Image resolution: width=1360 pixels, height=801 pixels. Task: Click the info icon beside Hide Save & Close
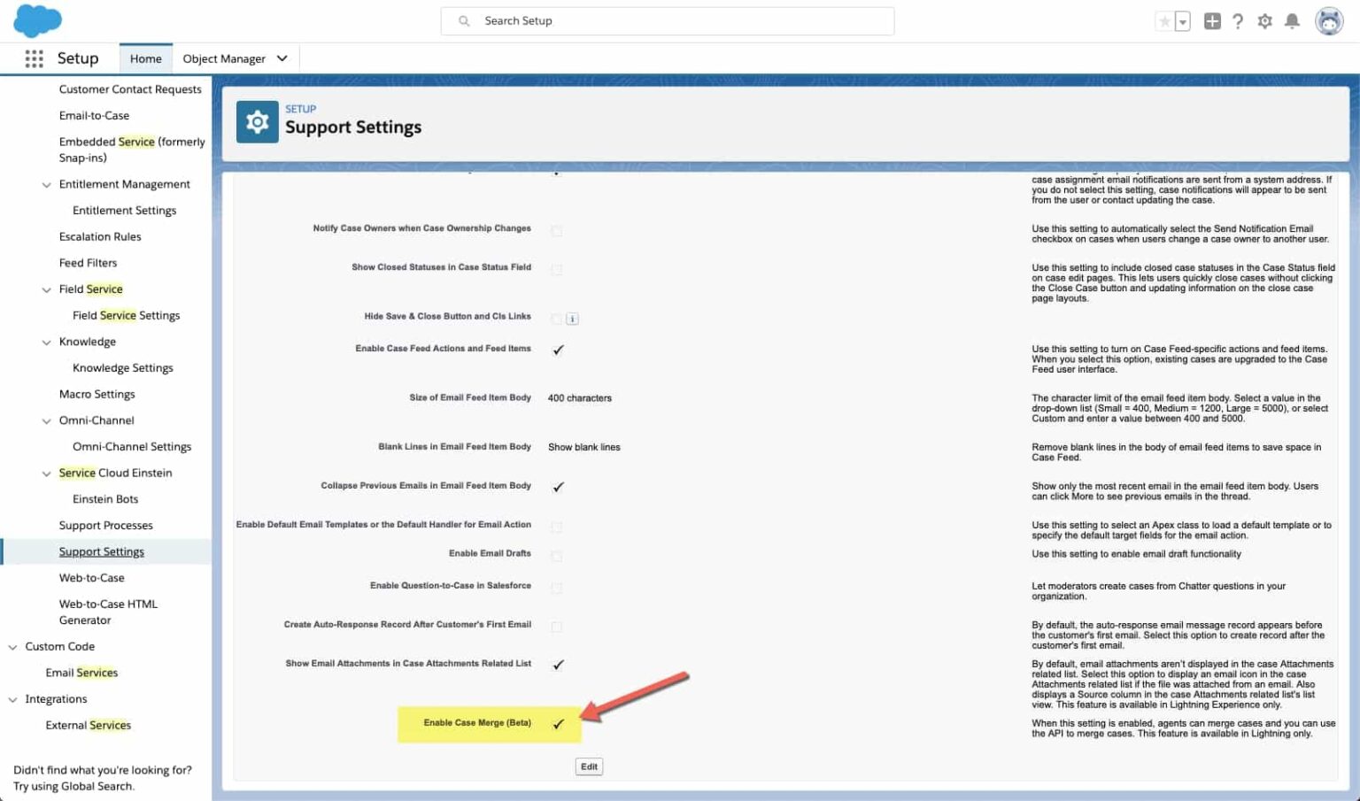point(571,318)
